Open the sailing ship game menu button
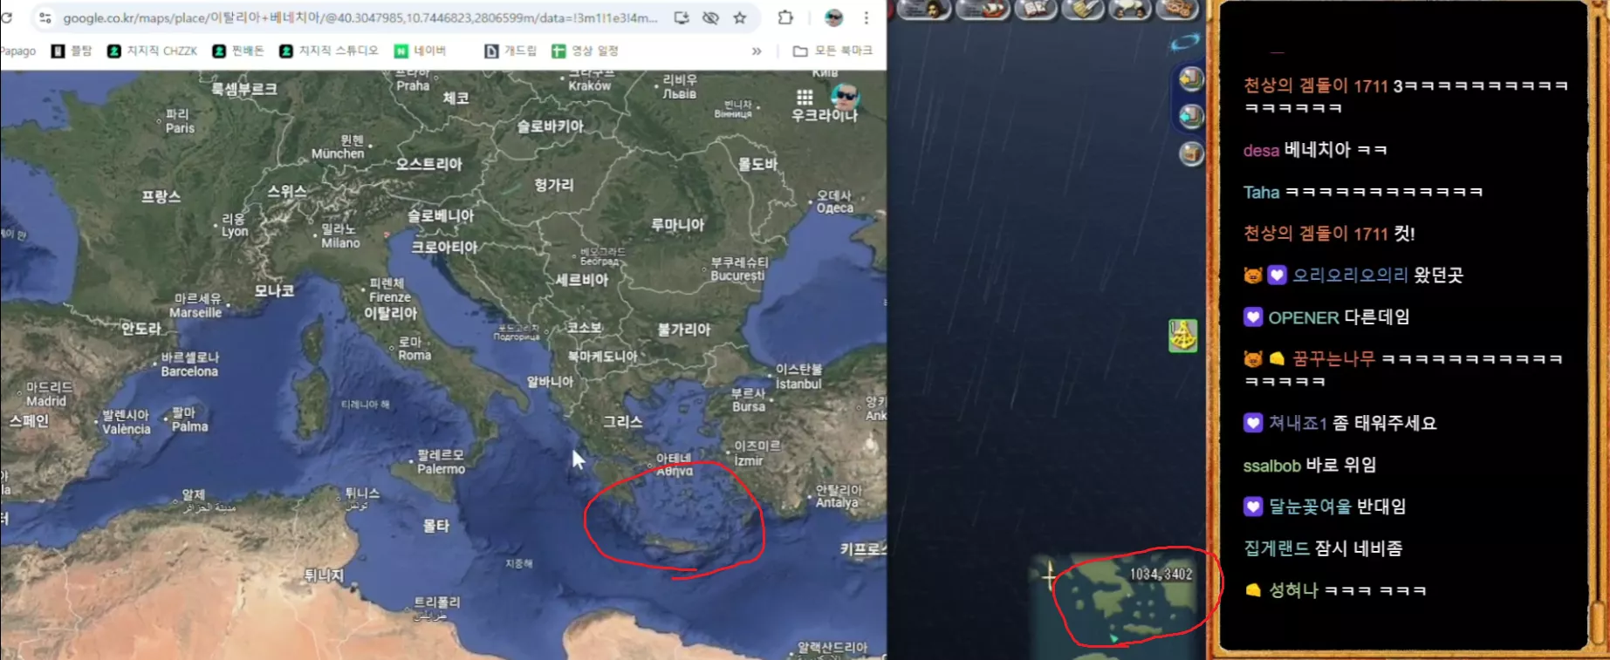This screenshot has width=1610, height=660. point(983,9)
